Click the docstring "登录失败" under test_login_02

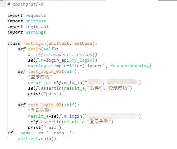tap(40, 110)
